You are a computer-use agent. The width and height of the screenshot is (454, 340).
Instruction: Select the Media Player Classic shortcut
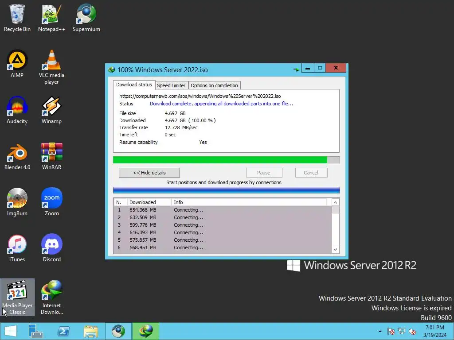tap(17, 297)
